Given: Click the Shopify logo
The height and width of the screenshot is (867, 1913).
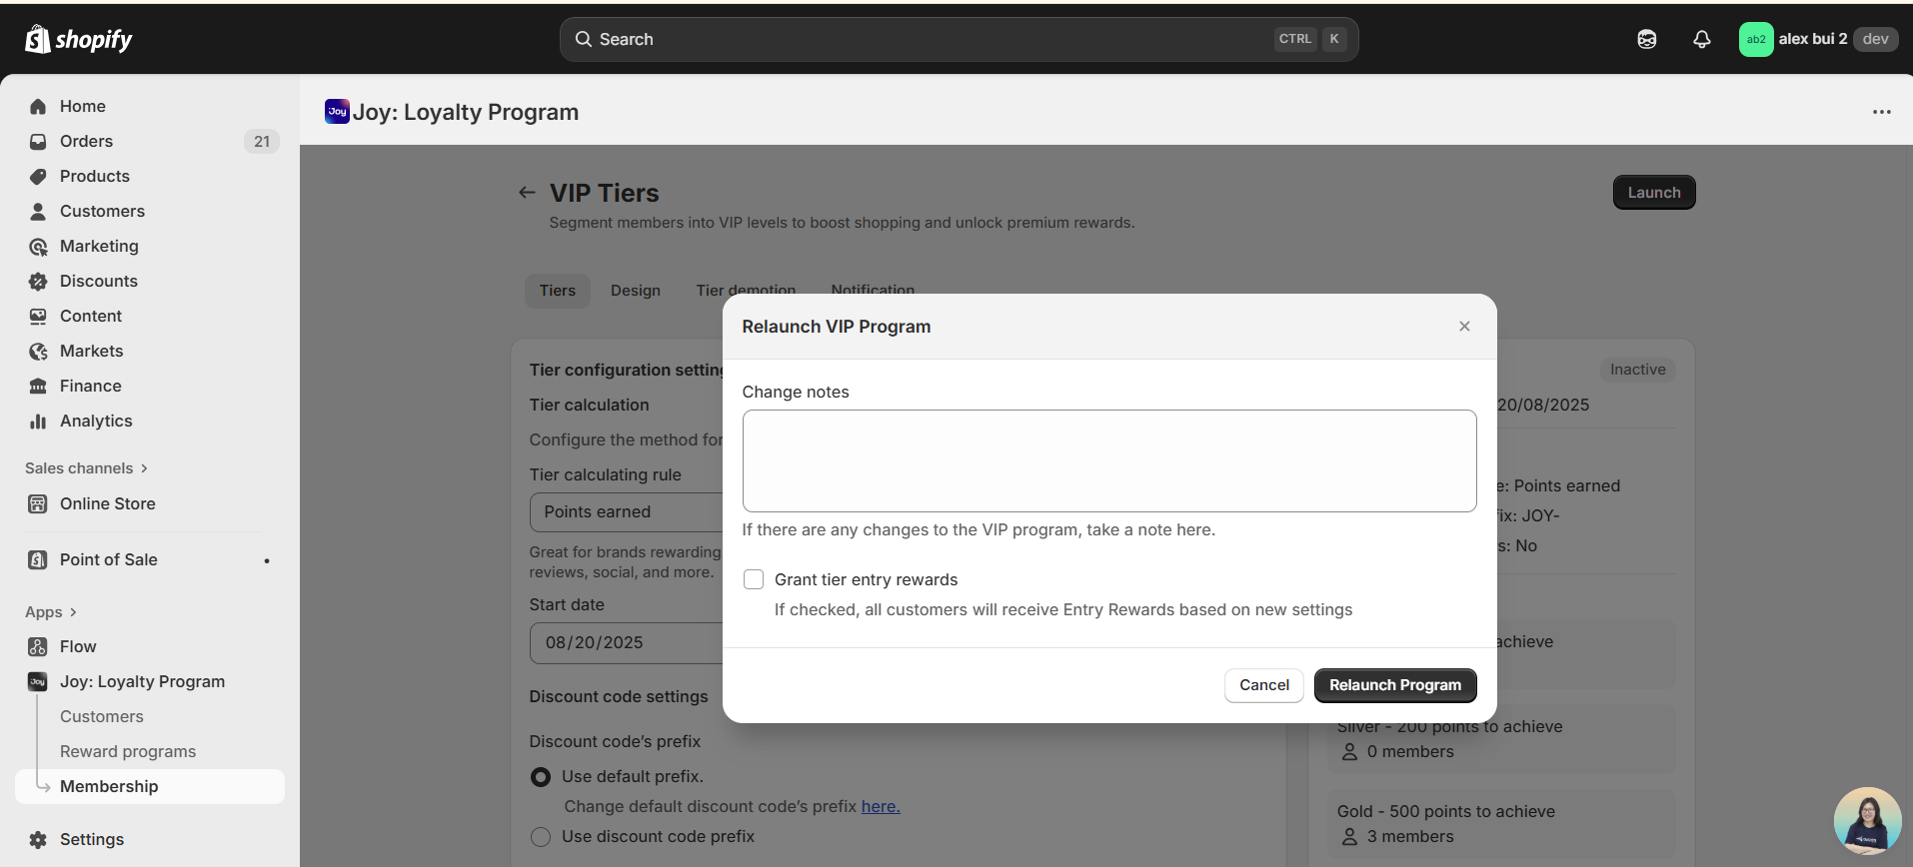Looking at the screenshot, I should (x=79, y=39).
